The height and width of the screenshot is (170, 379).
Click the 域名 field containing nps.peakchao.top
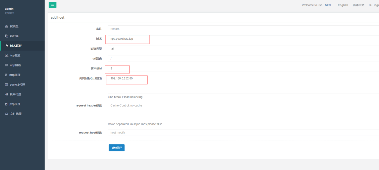[243, 39]
